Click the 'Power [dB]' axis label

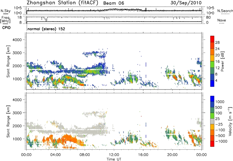pyautogui.click(x=223, y=61)
